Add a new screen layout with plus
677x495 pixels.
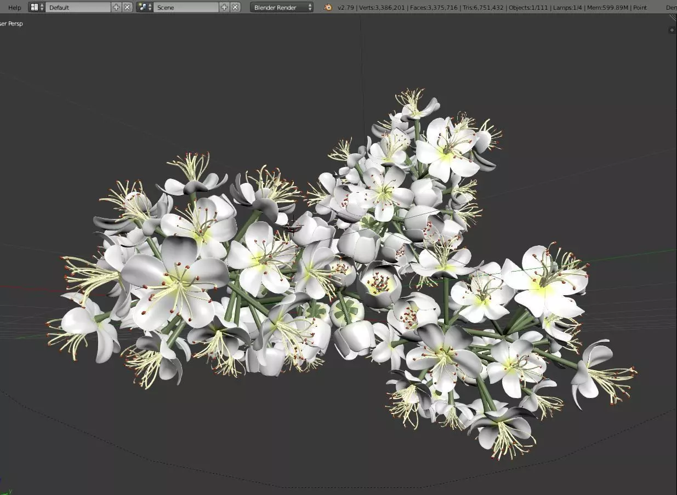(116, 7)
